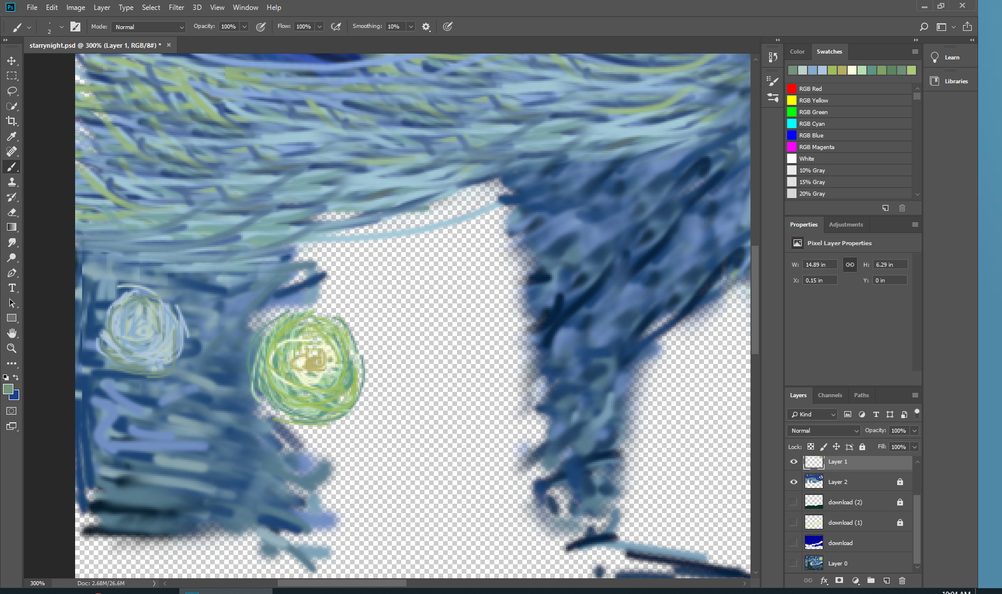
Task: Select the Zoom tool
Action: [x=12, y=348]
